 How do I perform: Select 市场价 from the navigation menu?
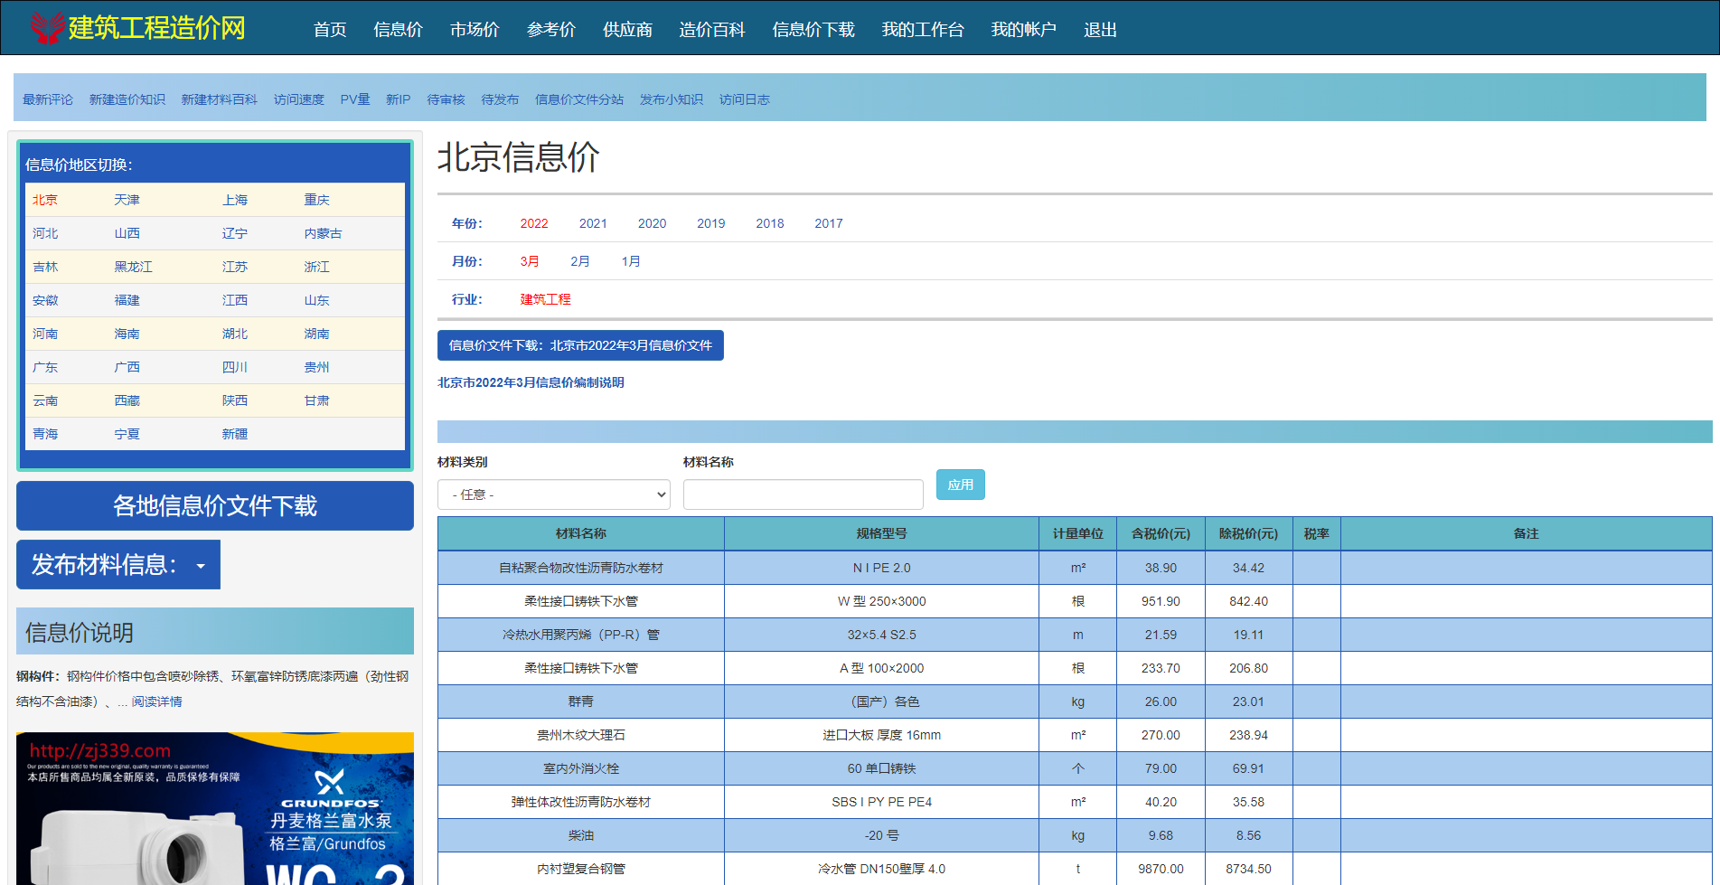(x=474, y=29)
